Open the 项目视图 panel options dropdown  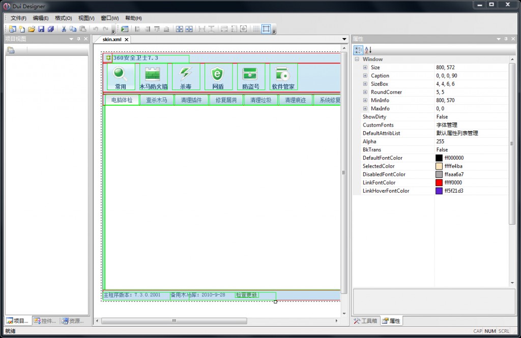click(x=71, y=39)
